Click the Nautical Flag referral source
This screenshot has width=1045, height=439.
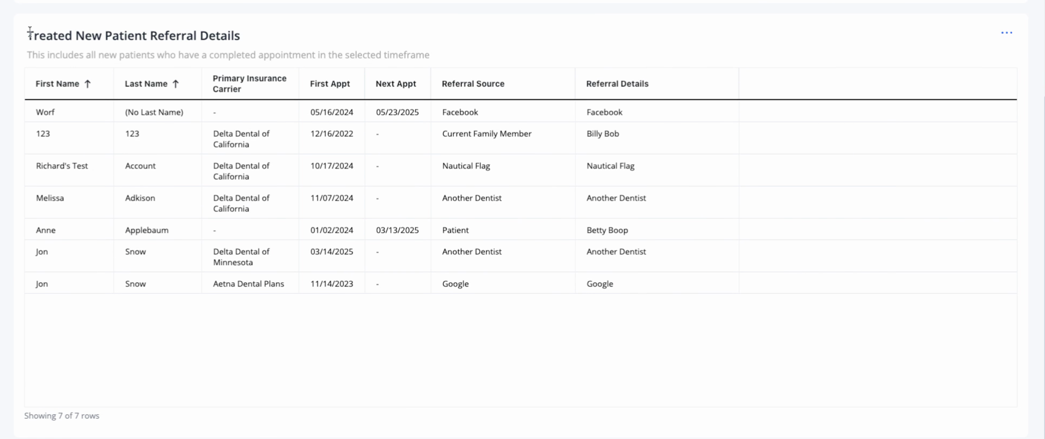tap(466, 166)
